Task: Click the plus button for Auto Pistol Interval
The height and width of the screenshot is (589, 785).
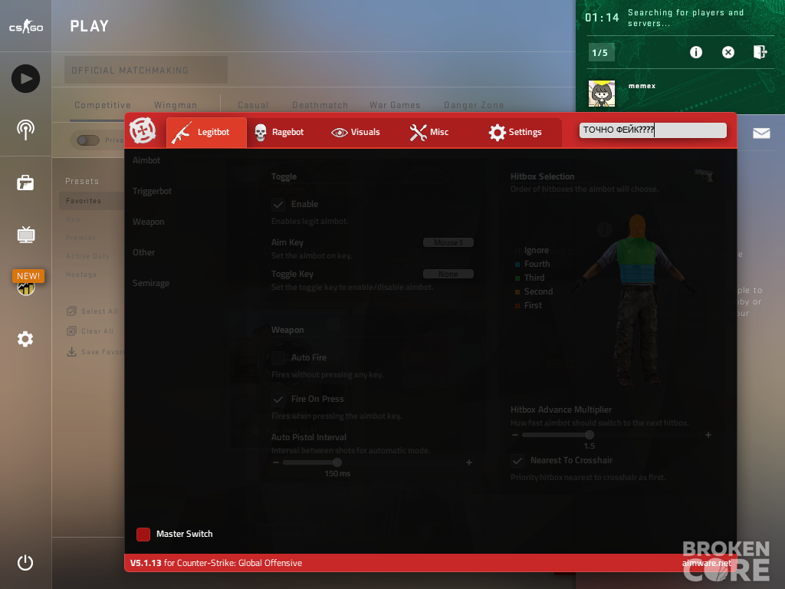Action: click(x=469, y=462)
